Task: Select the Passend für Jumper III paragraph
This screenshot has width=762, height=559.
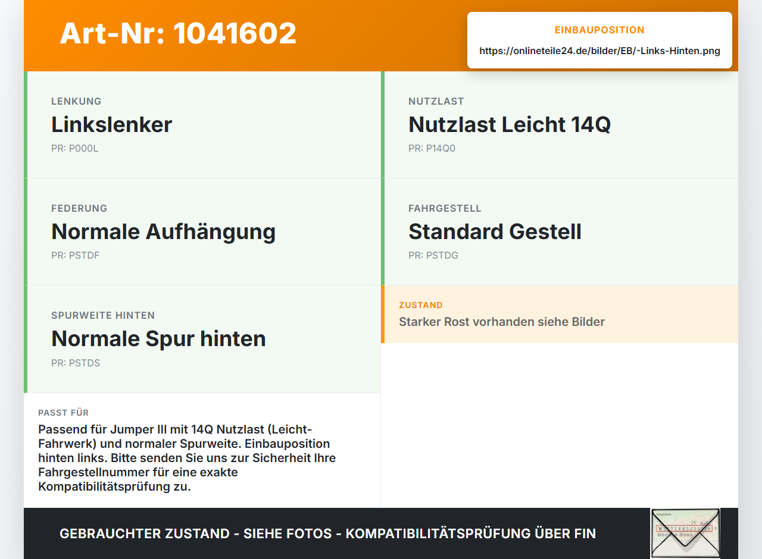Action: tap(187, 458)
